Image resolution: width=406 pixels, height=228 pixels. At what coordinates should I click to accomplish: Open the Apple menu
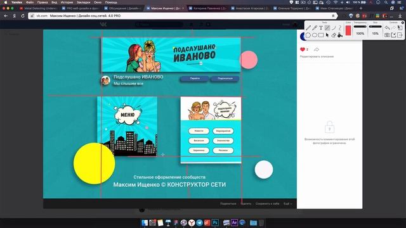tap(5, 3)
